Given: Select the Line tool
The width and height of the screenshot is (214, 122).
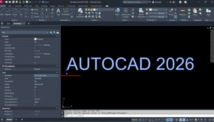Looking at the screenshot, I should click(x=2, y=12).
